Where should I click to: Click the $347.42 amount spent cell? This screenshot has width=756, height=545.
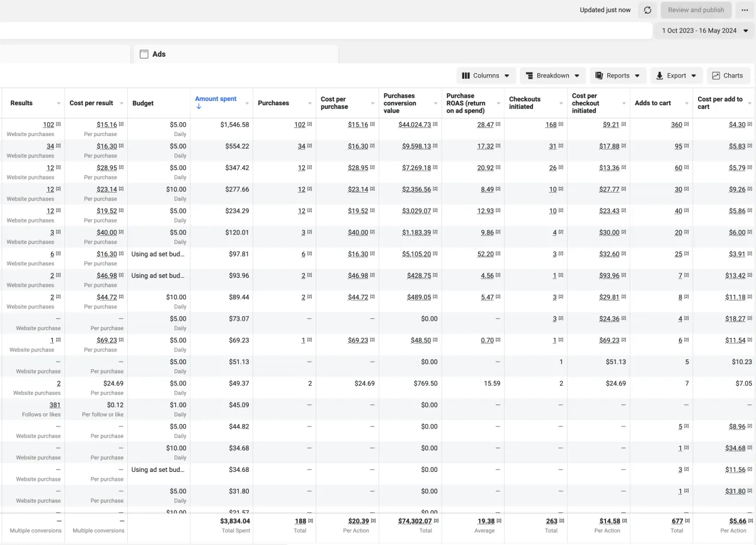[x=237, y=168]
